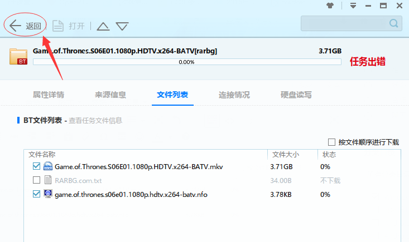Click the up triangle move-up icon
The image size is (409, 242).
point(103,26)
